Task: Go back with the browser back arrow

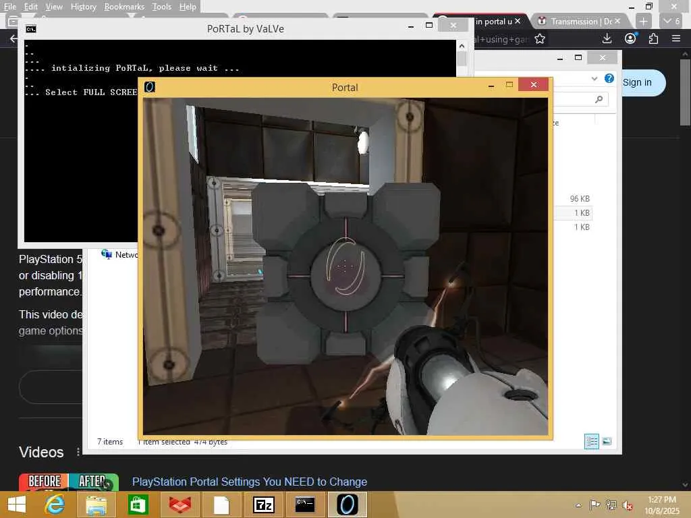Action: [x=13, y=38]
